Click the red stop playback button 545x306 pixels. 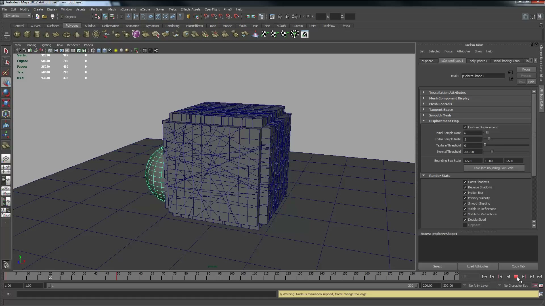(516, 277)
